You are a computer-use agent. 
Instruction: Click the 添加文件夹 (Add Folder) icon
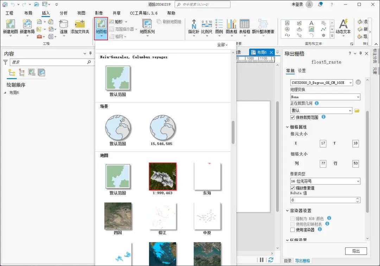[x=80, y=24]
